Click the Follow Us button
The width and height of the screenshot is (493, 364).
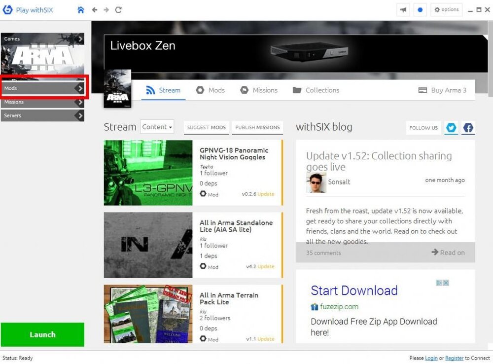coord(423,128)
